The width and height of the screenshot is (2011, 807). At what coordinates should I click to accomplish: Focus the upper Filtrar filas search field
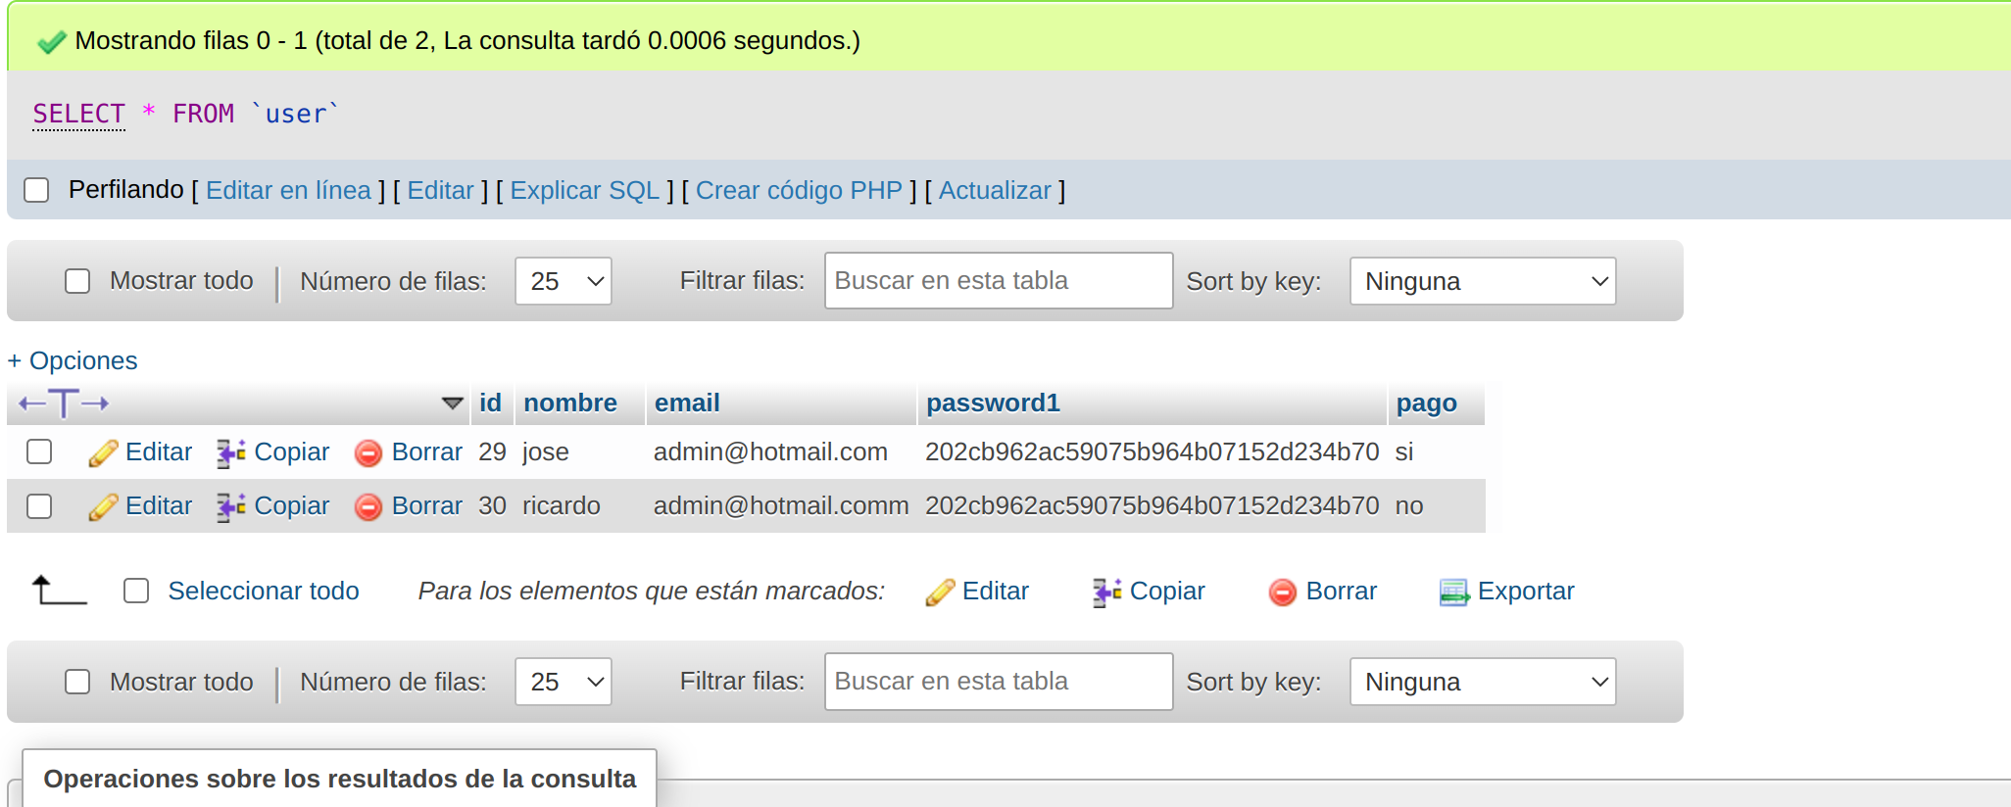coord(999,281)
